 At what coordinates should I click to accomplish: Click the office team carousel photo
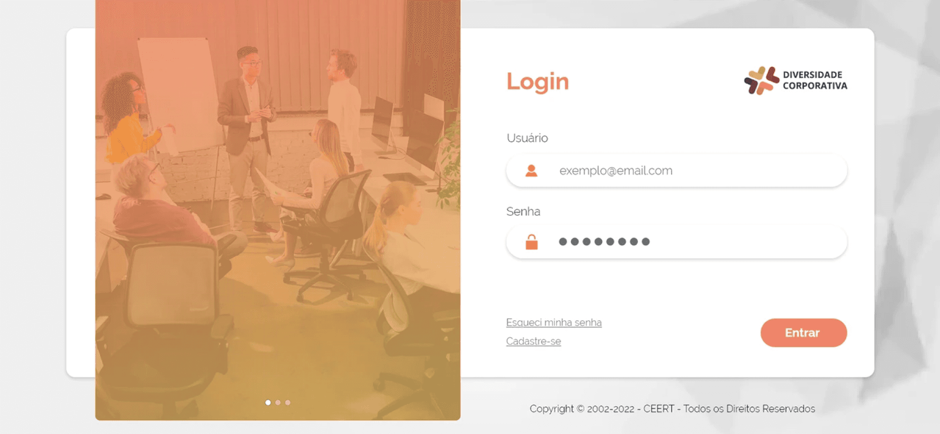pyautogui.click(x=278, y=210)
